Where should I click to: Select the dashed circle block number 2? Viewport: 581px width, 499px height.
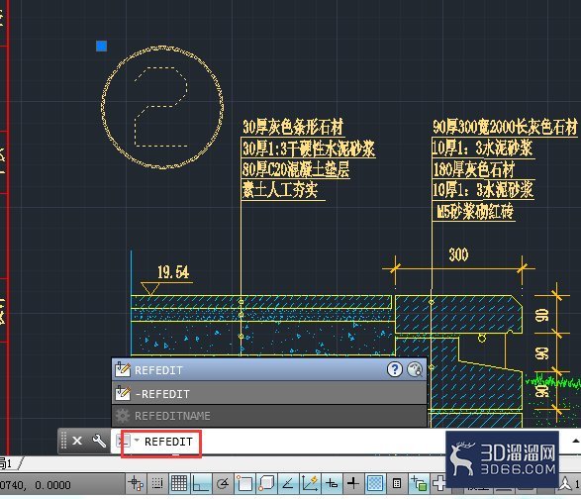pos(162,107)
